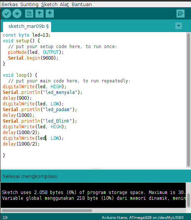Create a new sketch with the New icon
The width and height of the screenshot is (191, 220).
(29, 14)
